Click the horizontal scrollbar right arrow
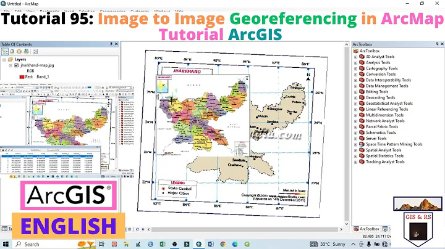This screenshot has height=249, width=445. pos(341,229)
